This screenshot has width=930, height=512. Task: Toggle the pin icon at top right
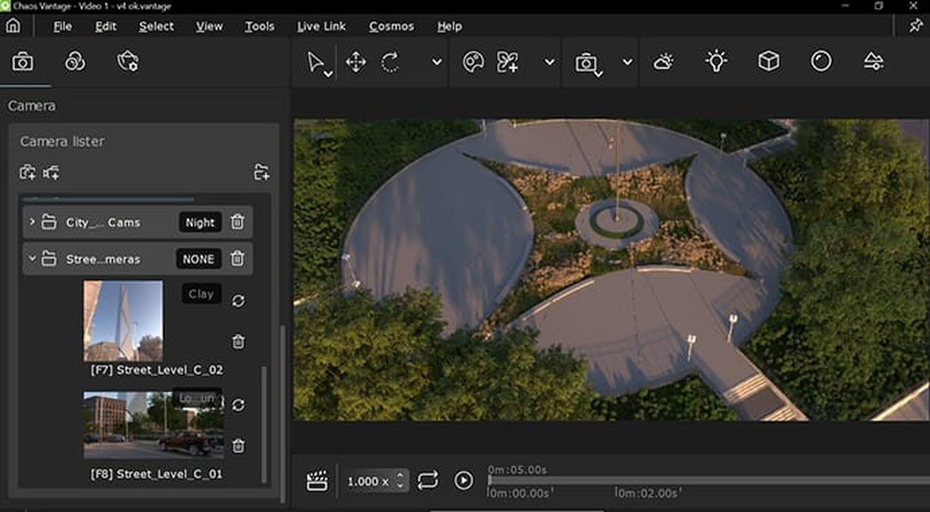pos(915,26)
